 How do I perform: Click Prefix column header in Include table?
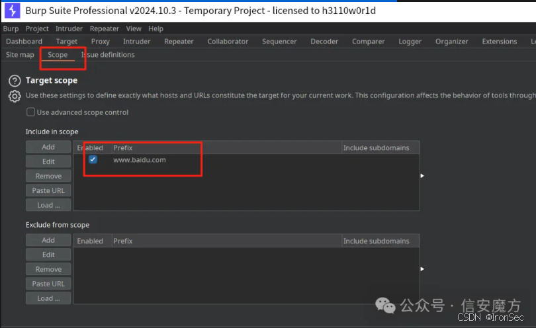(226, 148)
